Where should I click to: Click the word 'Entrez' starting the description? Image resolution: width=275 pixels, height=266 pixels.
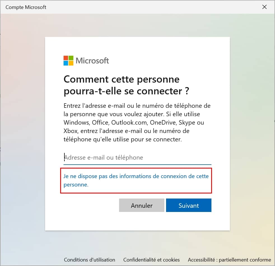[x=71, y=106]
